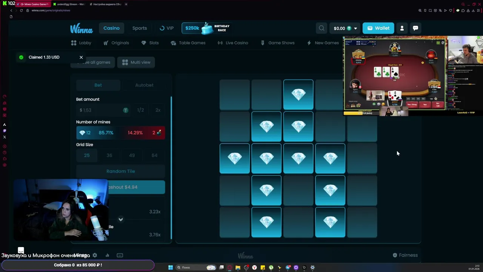Select grid size 49
The width and height of the screenshot is (483, 272).
[132, 155]
